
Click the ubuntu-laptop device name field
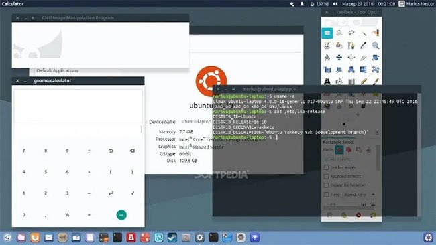click(197, 122)
